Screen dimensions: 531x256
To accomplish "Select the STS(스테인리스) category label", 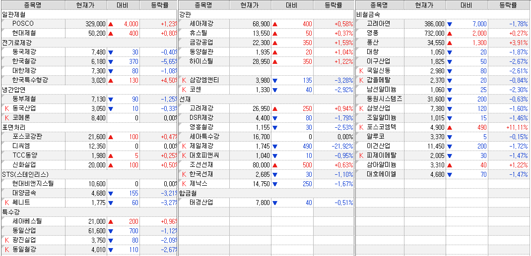I will pos(24,174).
